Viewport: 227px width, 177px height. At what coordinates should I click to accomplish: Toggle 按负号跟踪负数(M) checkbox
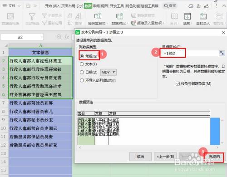178,84
